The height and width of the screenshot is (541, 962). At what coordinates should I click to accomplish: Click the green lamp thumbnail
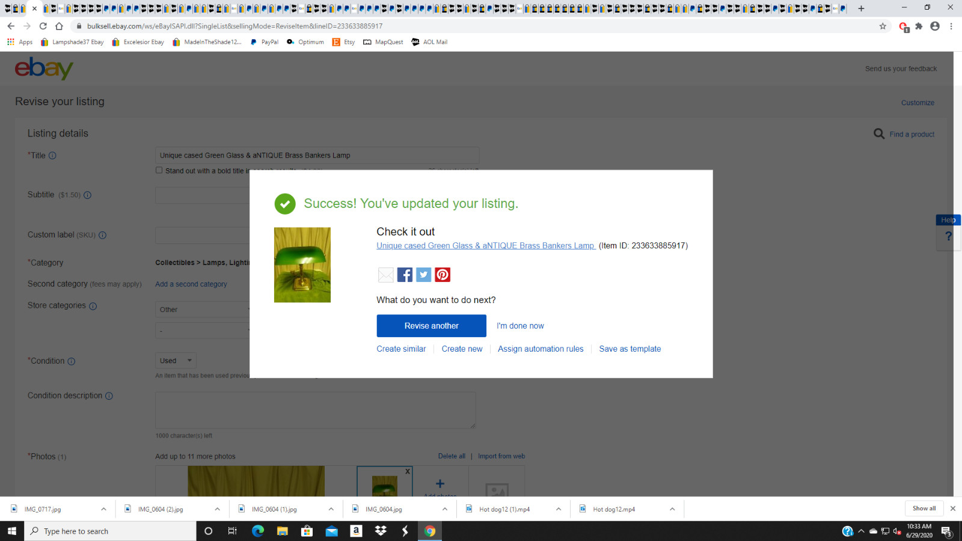(302, 264)
